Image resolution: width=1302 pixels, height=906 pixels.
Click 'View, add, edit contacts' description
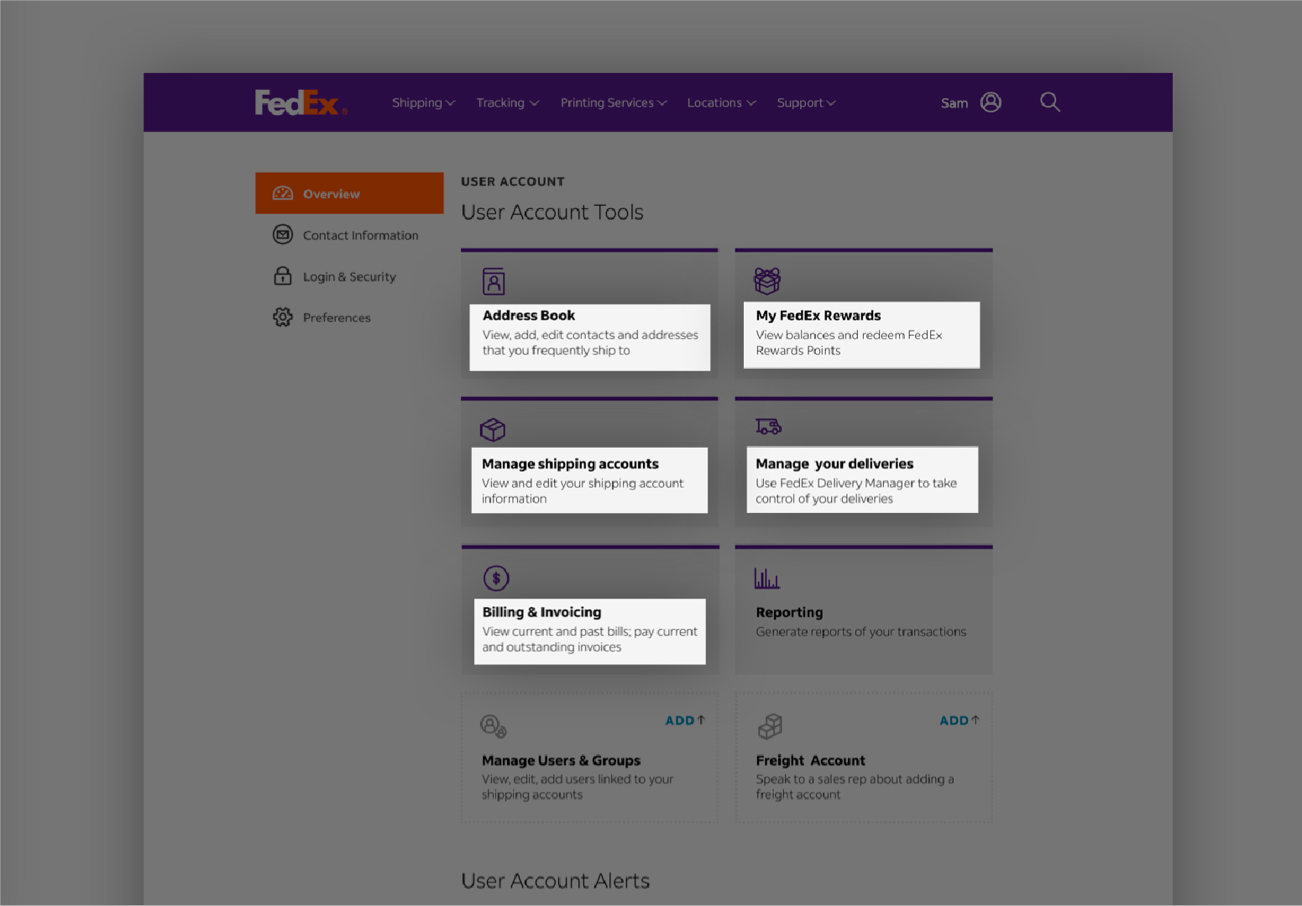pyautogui.click(x=590, y=343)
